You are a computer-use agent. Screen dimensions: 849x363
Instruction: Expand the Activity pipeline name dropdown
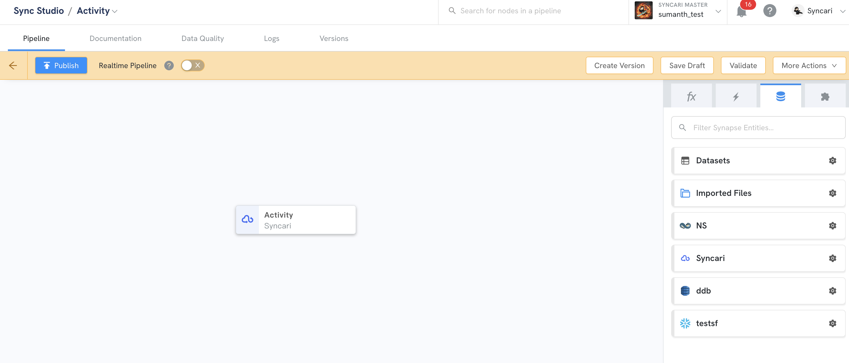[115, 11]
